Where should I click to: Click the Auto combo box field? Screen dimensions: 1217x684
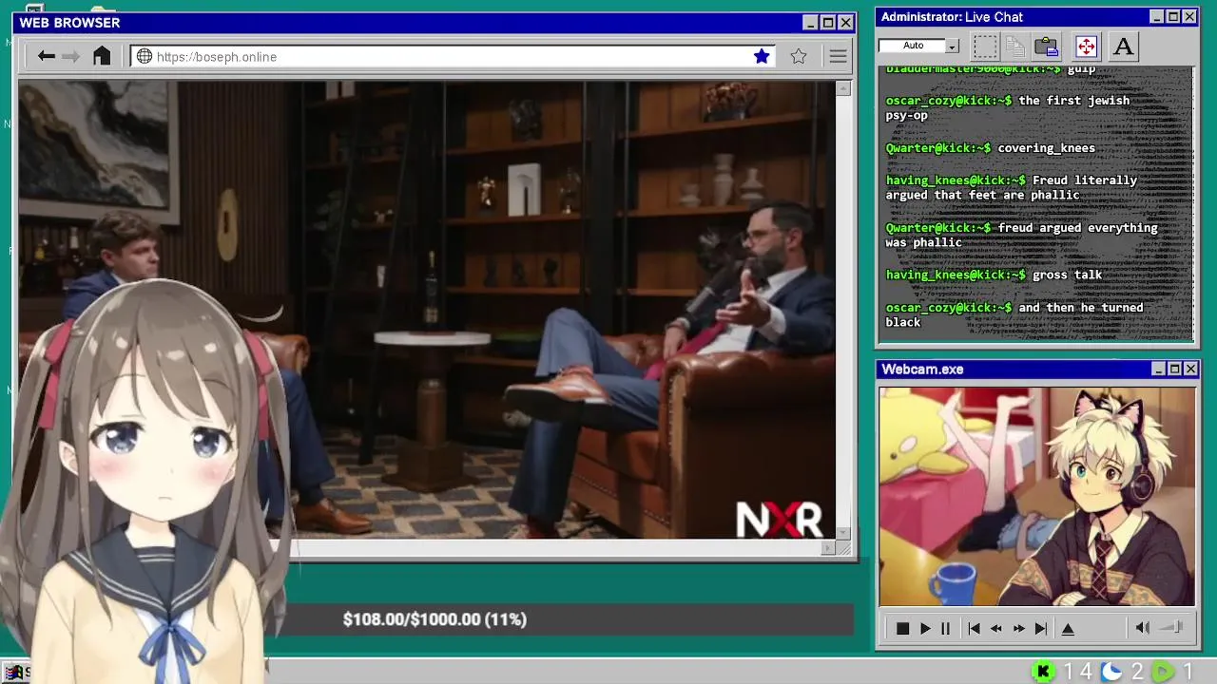pyautogui.click(x=912, y=46)
